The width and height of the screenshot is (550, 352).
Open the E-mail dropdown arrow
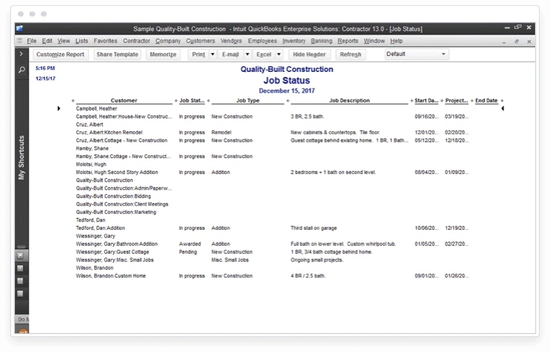click(x=247, y=54)
